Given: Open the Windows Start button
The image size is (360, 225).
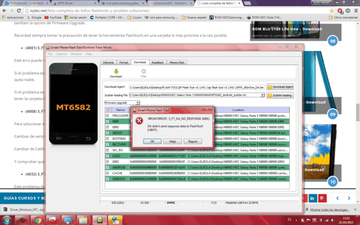Looking at the screenshot, I should 7,220.
